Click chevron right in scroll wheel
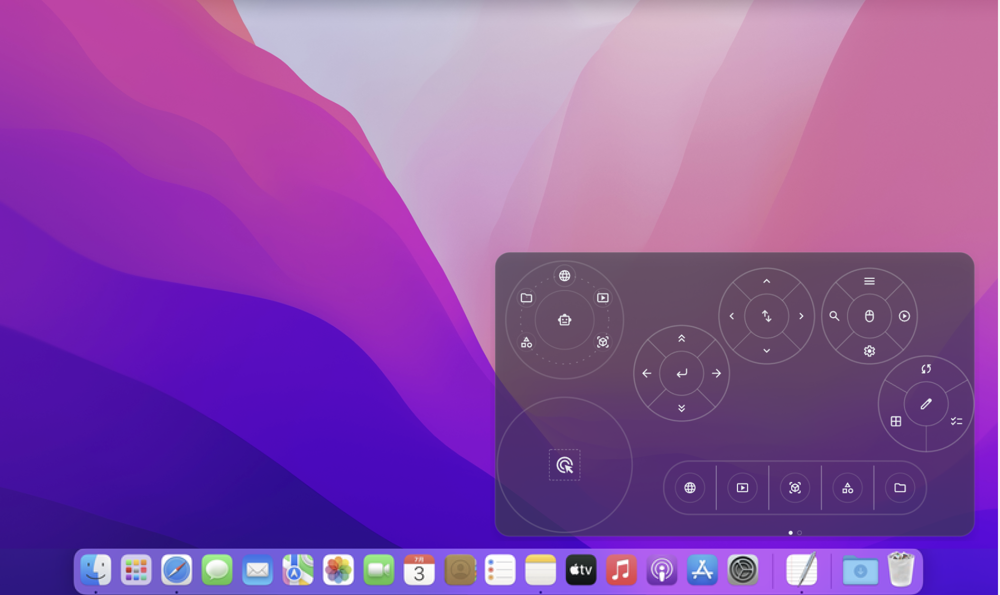Image resolution: width=1000 pixels, height=595 pixels. (x=802, y=317)
